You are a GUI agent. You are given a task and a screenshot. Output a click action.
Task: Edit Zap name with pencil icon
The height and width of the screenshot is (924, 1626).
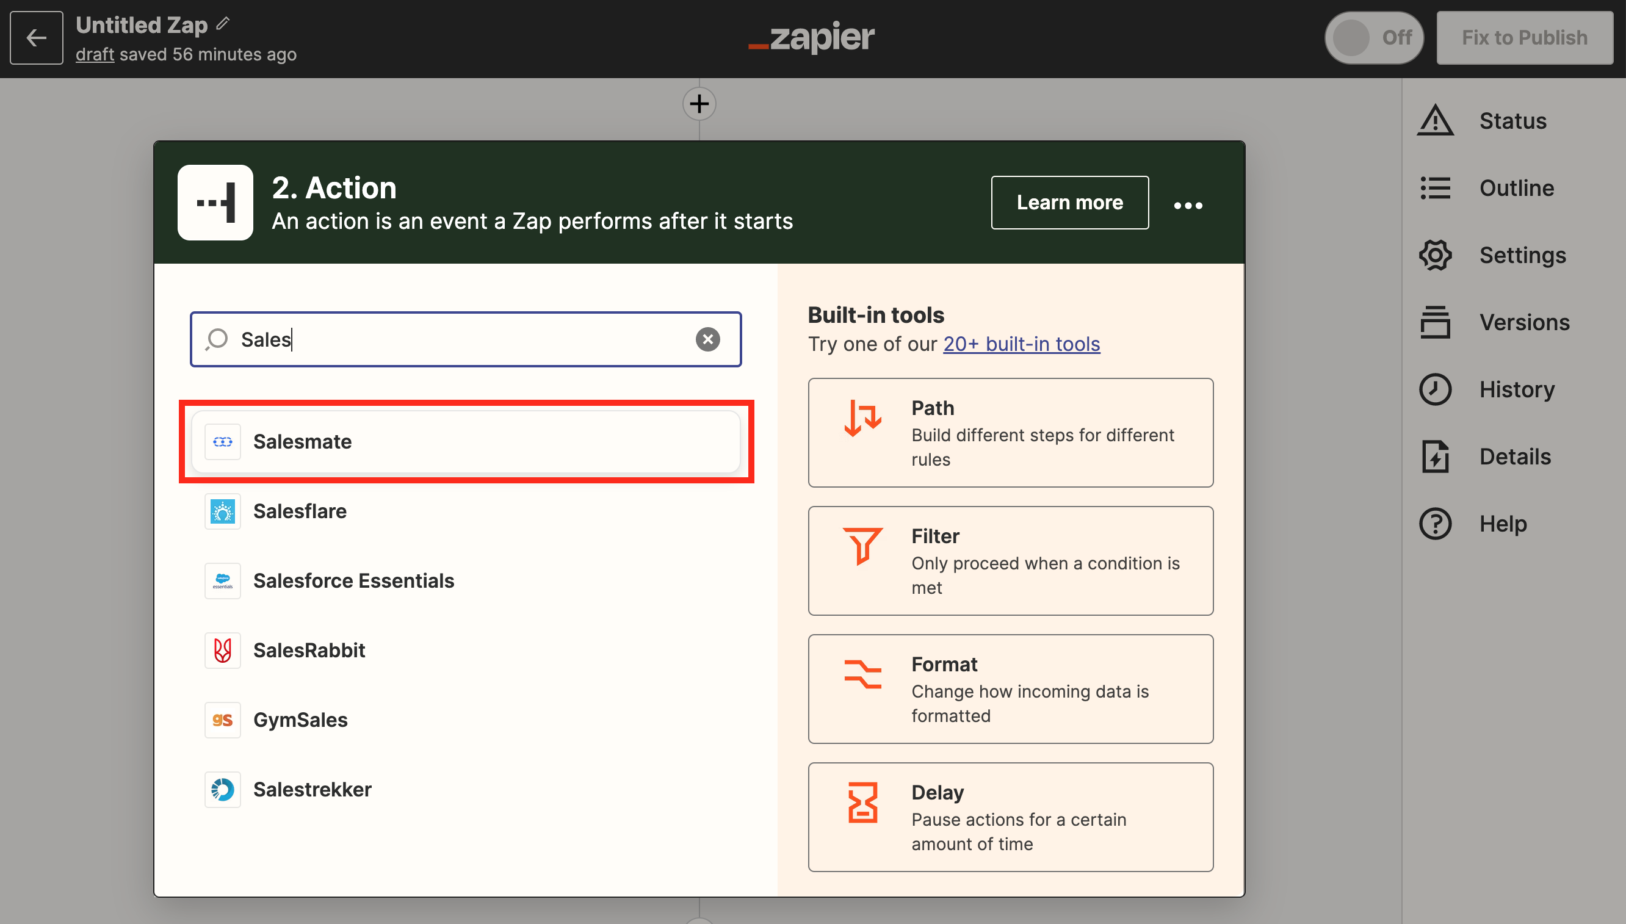(x=223, y=24)
